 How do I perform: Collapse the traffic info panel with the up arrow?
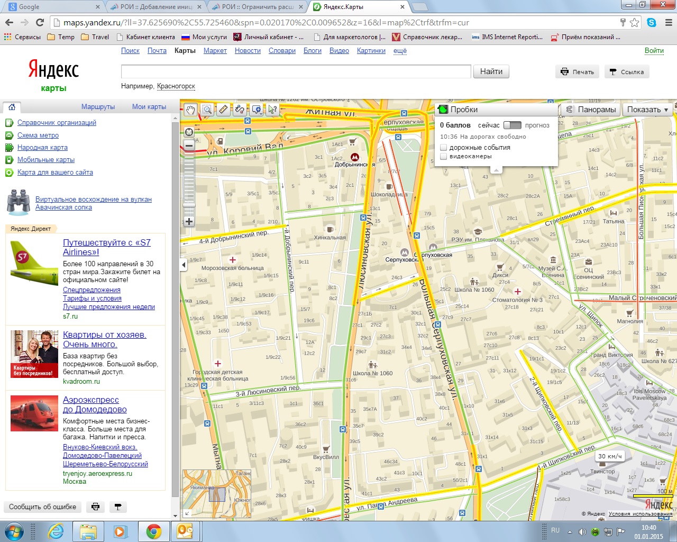496,169
